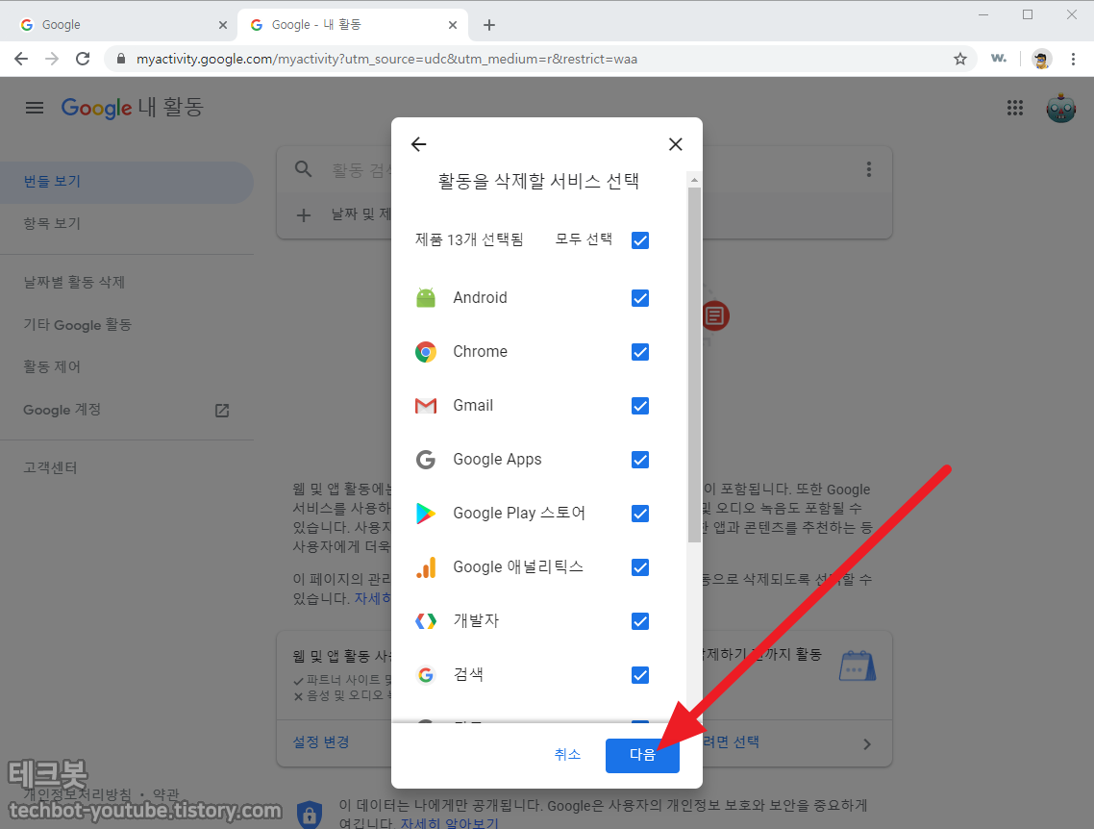Go back using the dialog's back arrow
This screenshot has height=829, width=1094.
(x=418, y=144)
